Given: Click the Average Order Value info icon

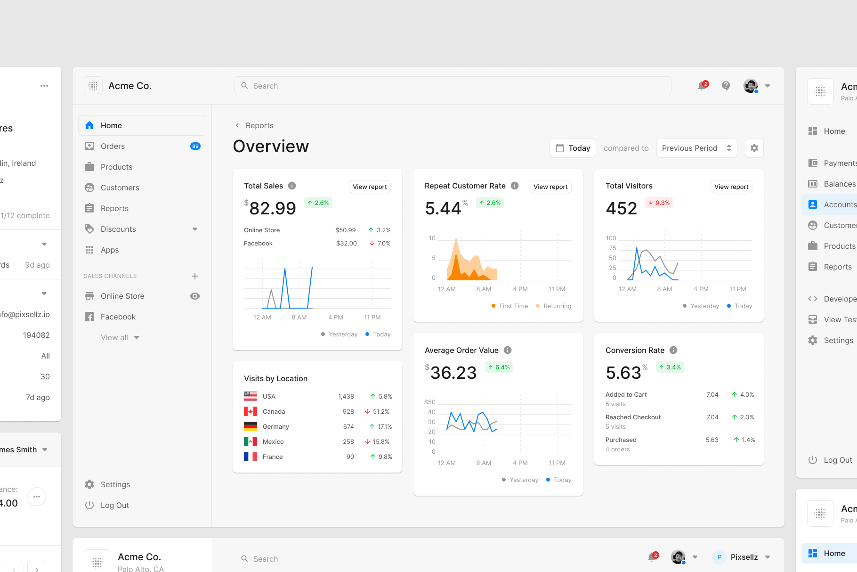Looking at the screenshot, I should (x=508, y=350).
